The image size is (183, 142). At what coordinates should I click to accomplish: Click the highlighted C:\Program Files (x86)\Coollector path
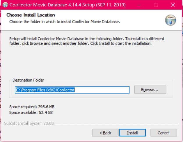click(45, 90)
